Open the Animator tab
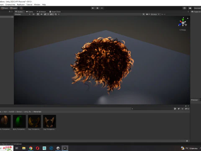The height and width of the screenshot is (151, 201). (41, 12)
